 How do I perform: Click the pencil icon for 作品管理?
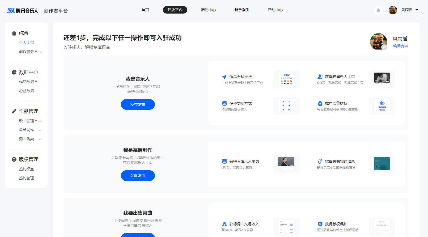click(14, 111)
